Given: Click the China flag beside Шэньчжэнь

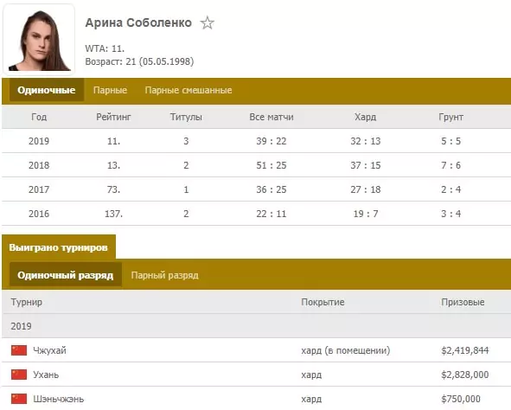Looking at the screenshot, I should click(19, 399).
